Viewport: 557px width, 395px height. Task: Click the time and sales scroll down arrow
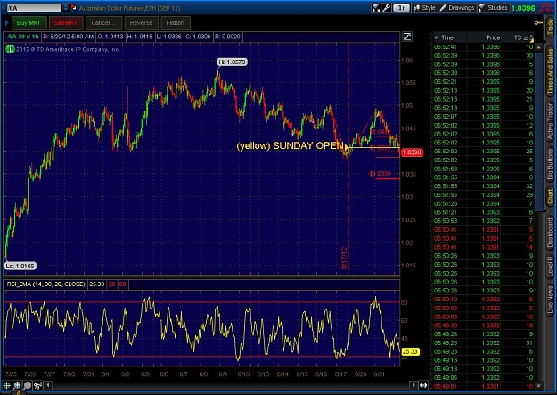538,386
